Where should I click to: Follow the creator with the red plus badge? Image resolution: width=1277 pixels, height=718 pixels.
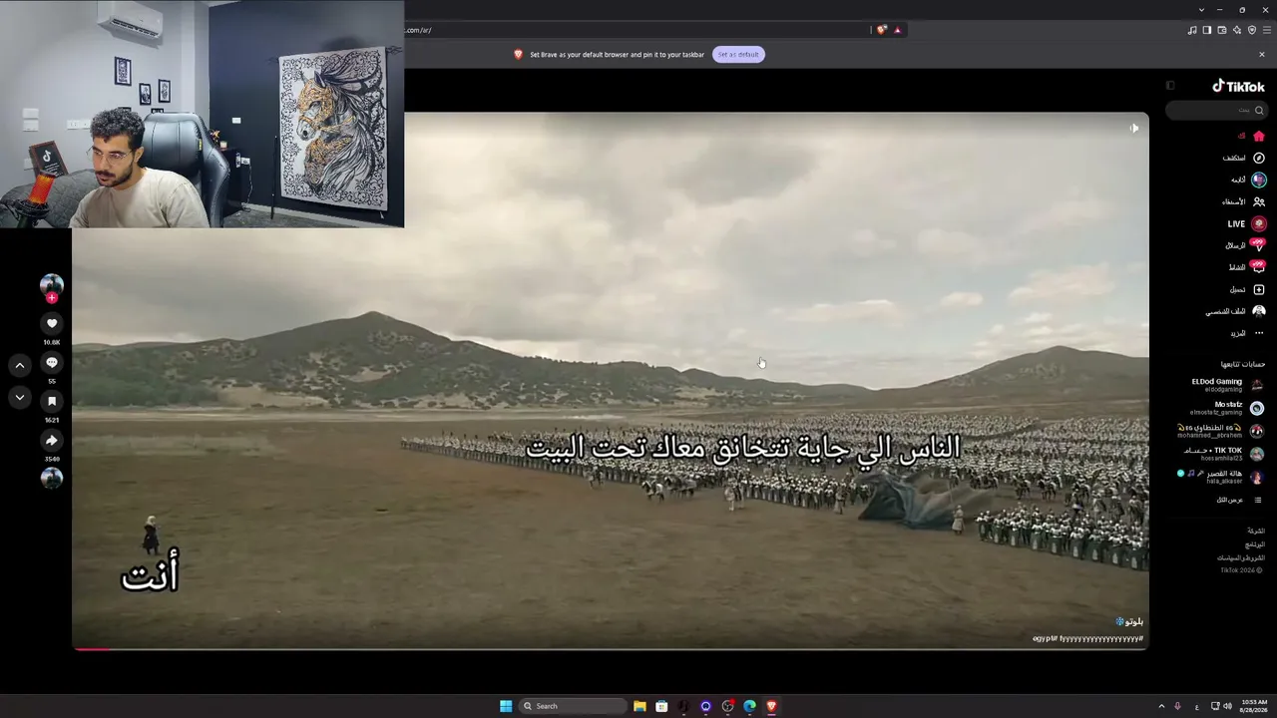tap(52, 298)
